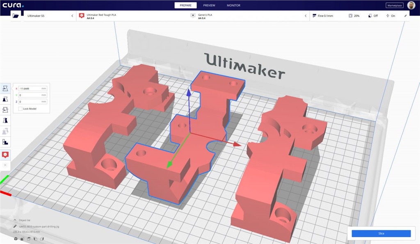Select the Scale tool
420x244 pixels.
point(6,99)
